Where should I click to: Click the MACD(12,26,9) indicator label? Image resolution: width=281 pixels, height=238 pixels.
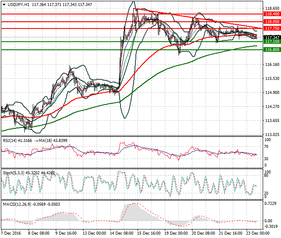click(17, 204)
